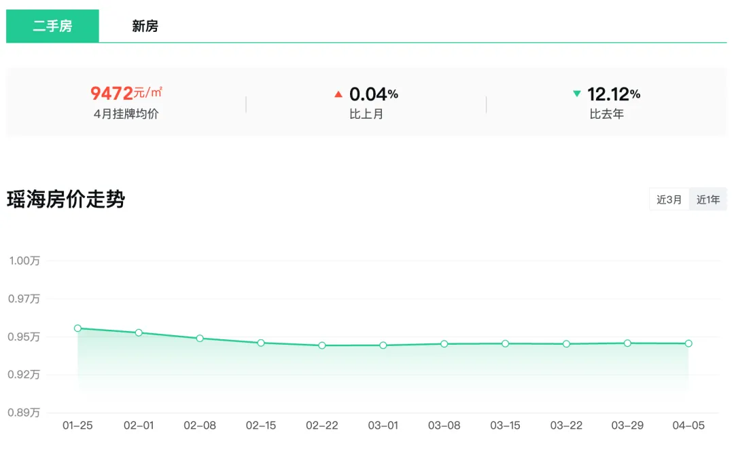Click the 比去年 year-over-year label
Viewport: 734px width, 456px height.
(x=606, y=114)
